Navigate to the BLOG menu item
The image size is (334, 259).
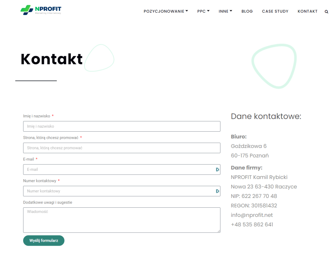247,11
